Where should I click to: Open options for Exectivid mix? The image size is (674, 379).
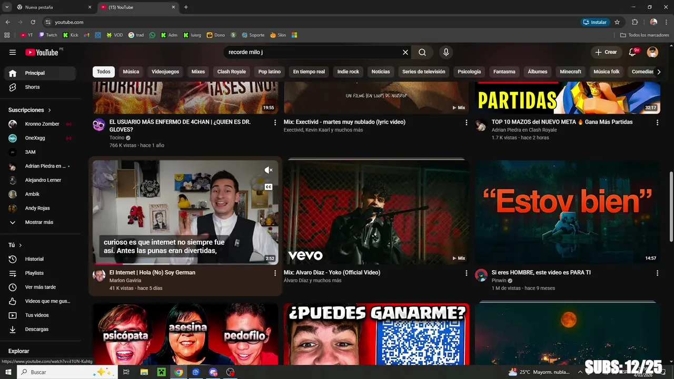click(466, 122)
